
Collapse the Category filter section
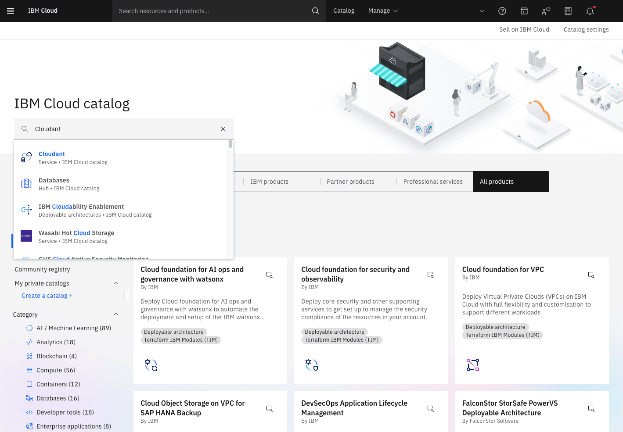tap(116, 314)
